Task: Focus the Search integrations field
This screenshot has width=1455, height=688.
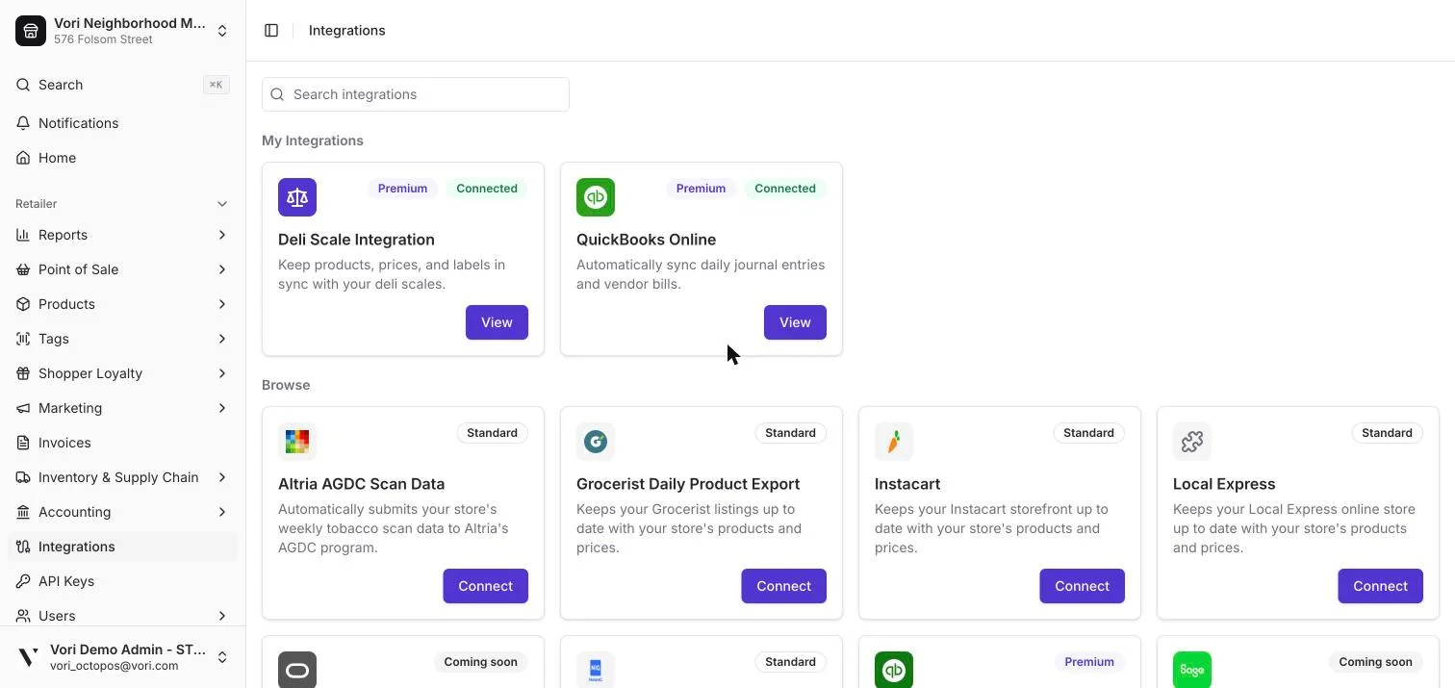Action: click(416, 94)
